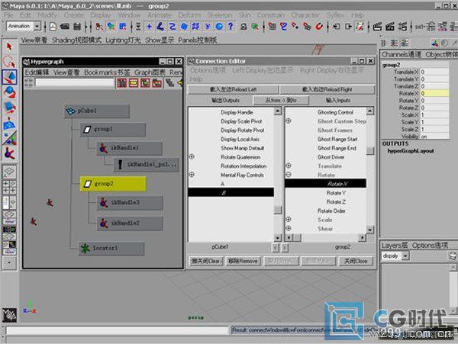Click the IPR render clapboard icon
The width and height of the screenshot is (458, 344).
point(390,27)
